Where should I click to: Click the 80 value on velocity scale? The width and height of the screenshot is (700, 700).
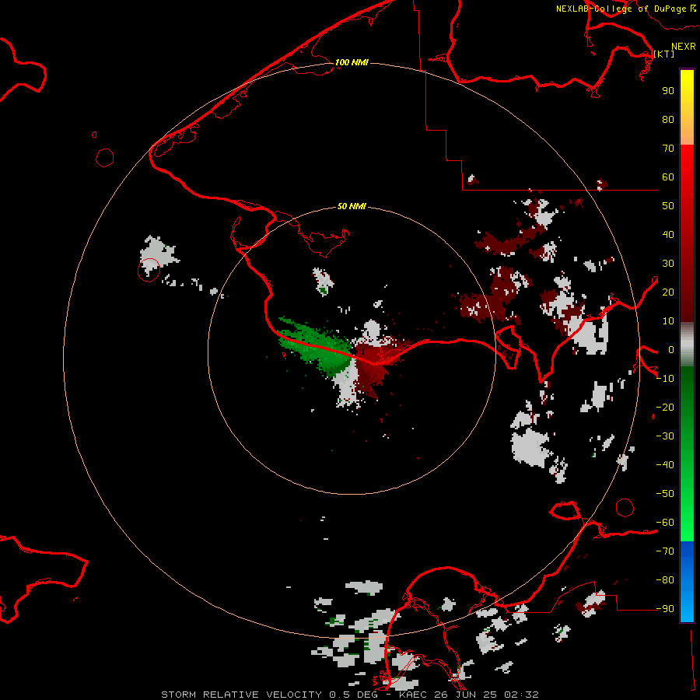668,119
